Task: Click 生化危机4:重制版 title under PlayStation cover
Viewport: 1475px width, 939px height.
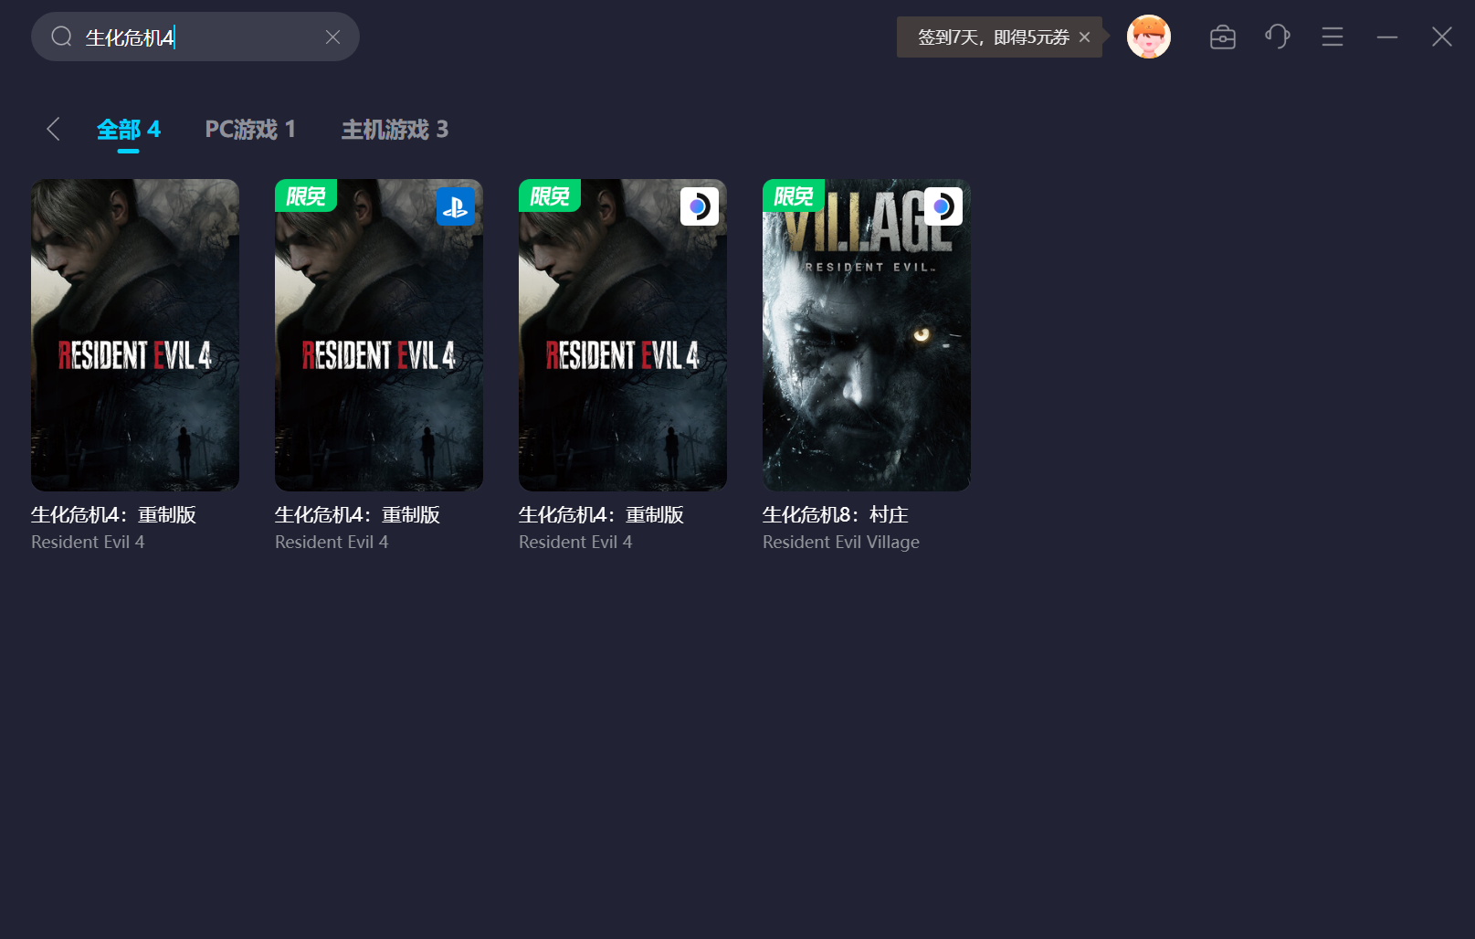Action: click(358, 514)
